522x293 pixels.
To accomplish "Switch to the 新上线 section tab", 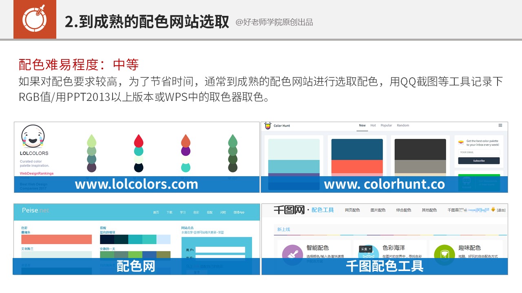I will point(283,230).
